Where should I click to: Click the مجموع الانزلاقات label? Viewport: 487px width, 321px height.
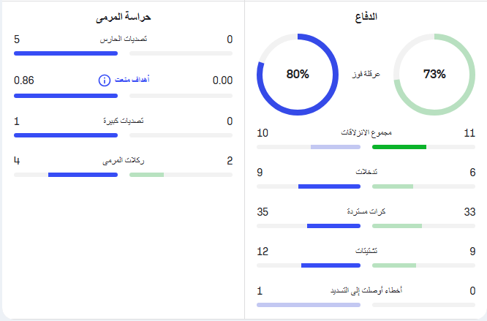point(366,133)
